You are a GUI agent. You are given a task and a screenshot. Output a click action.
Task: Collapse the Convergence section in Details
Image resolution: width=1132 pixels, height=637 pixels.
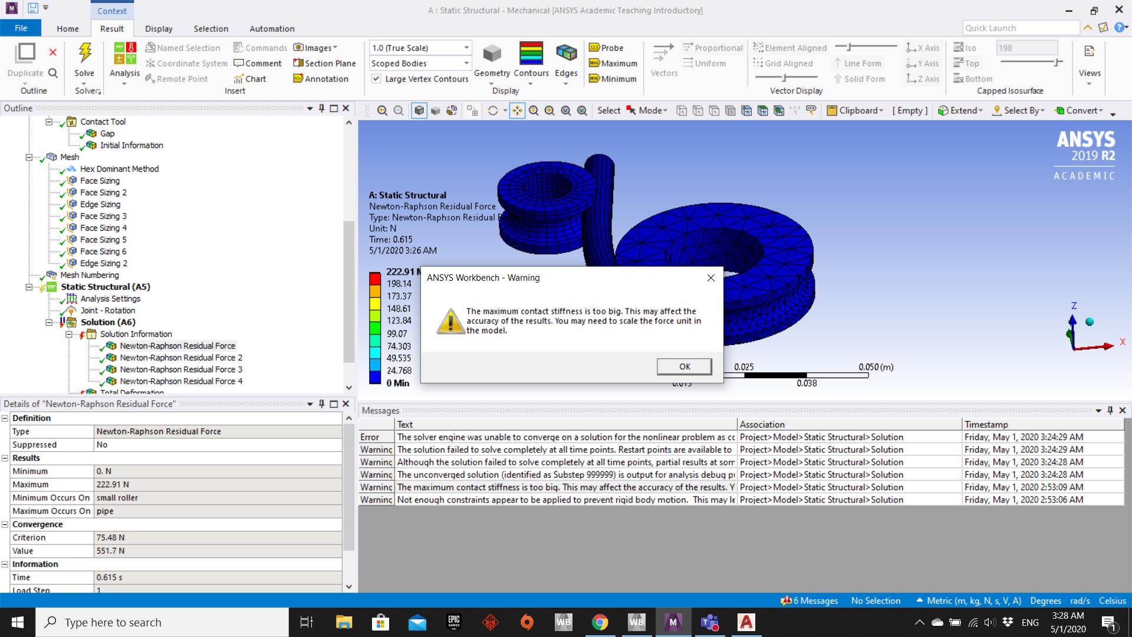(x=5, y=524)
